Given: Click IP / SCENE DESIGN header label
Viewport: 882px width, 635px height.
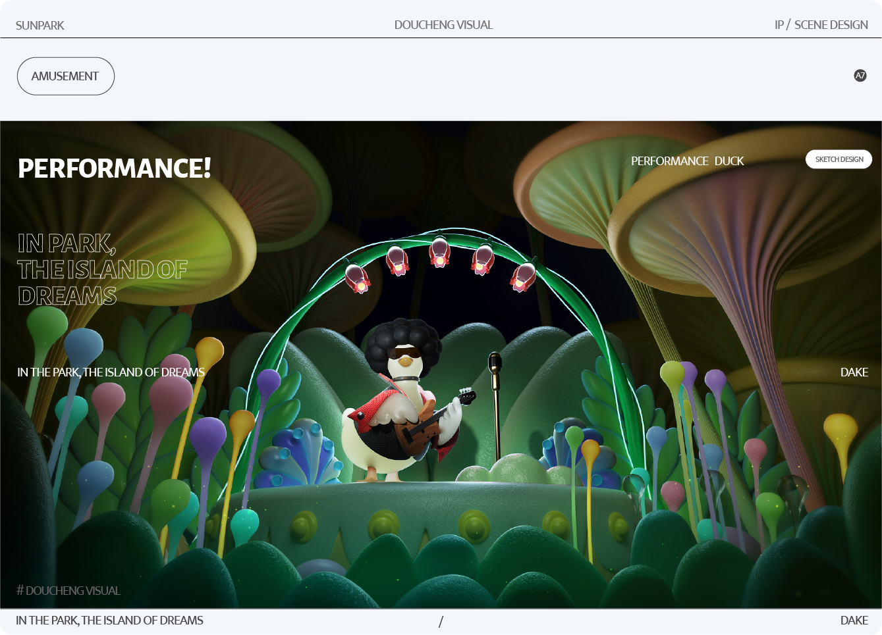Looking at the screenshot, I should (821, 25).
